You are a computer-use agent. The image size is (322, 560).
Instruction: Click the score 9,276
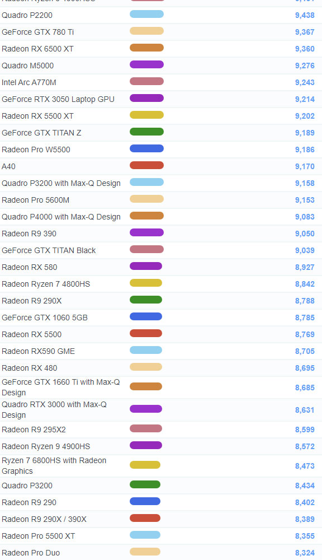point(305,66)
